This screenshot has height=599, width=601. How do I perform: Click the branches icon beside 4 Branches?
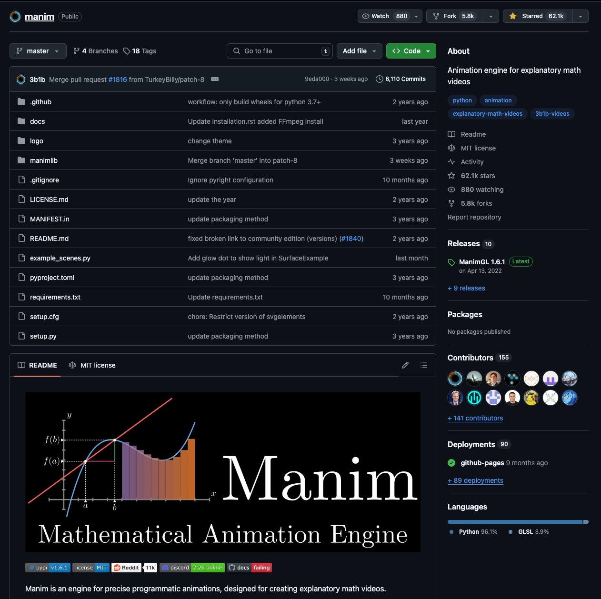76,51
